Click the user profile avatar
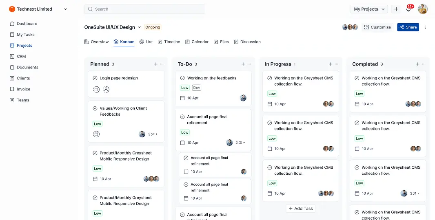The width and height of the screenshot is (435, 220). pyautogui.click(x=423, y=9)
